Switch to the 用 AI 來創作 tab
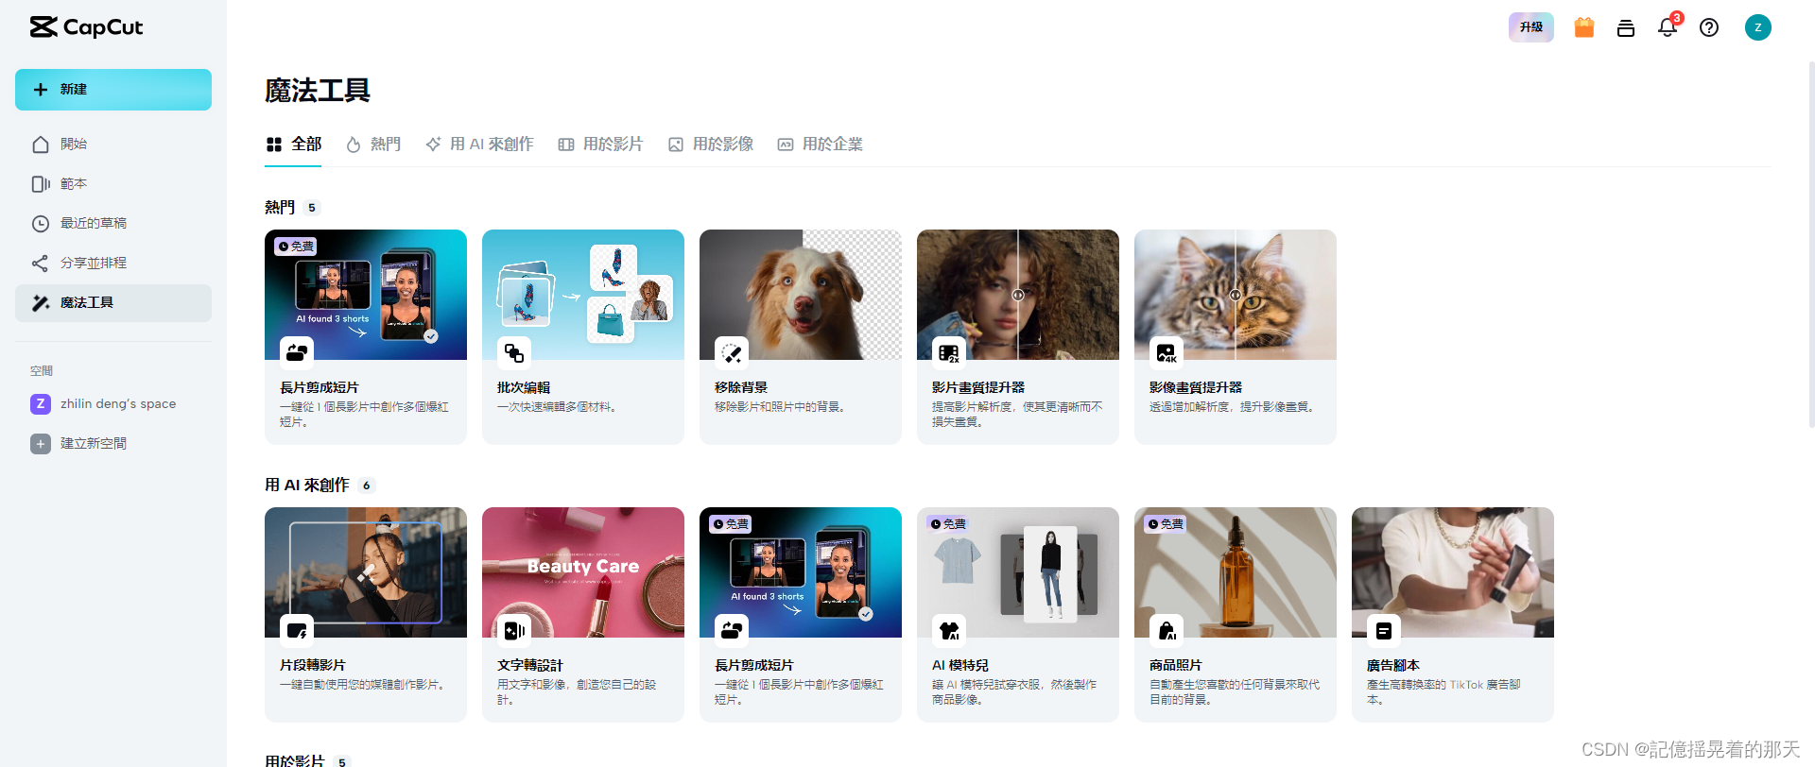 (479, 145)
